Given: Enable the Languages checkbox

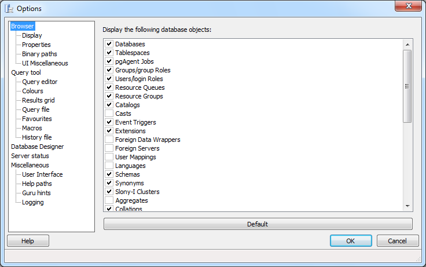Looking at the screenshot, I should pyautogui.click(x=109, y=166).
